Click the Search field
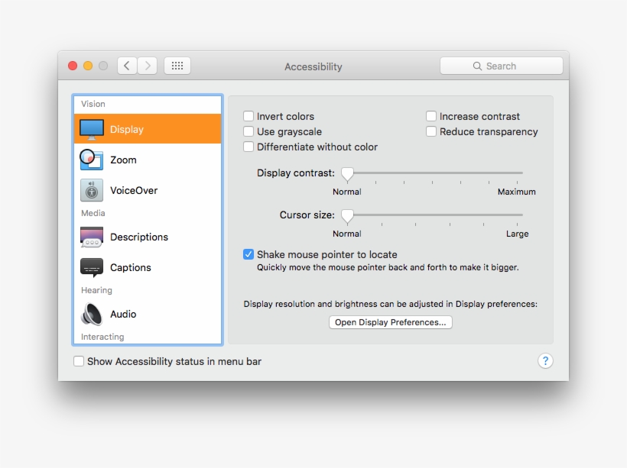 pyautogui.click(x=501, y=66)
